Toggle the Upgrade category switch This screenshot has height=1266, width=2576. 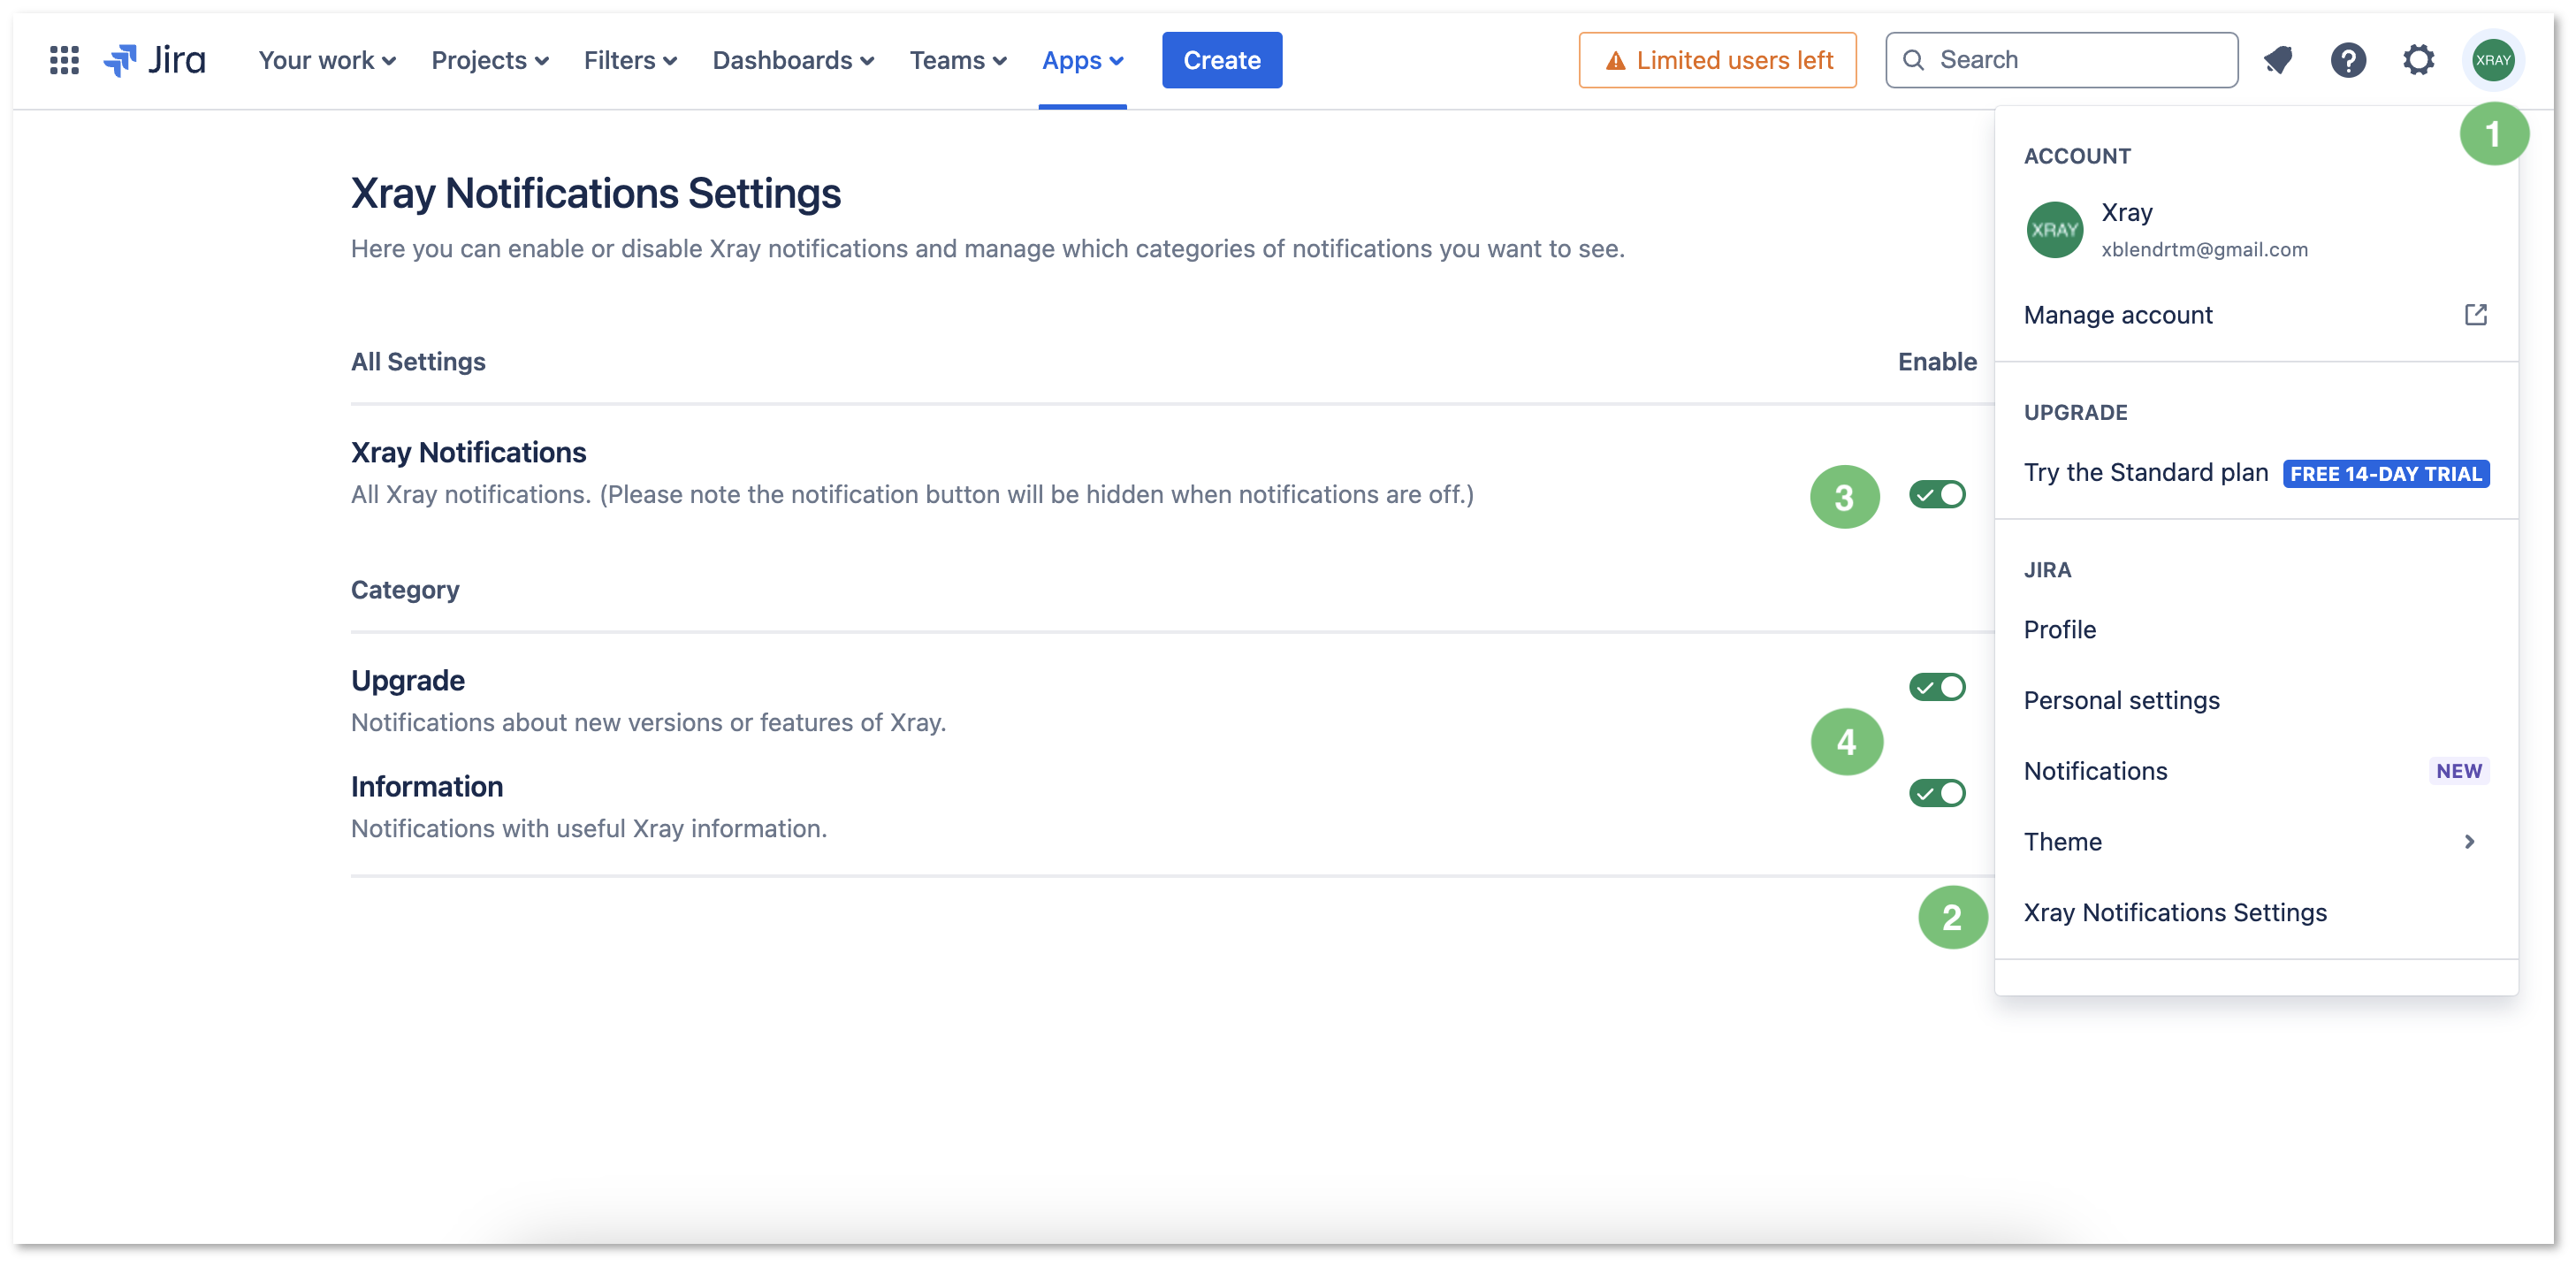tap(1937, 687)
